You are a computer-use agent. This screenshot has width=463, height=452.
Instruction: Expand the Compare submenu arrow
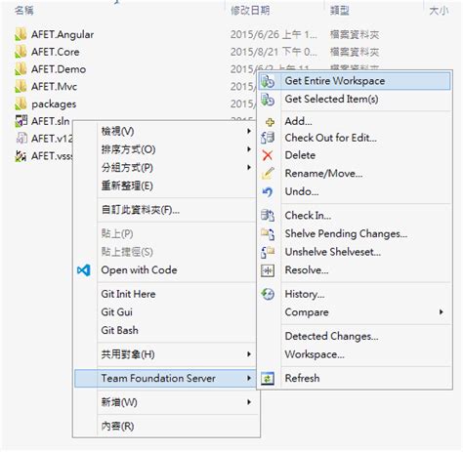(x=442, y=312)
